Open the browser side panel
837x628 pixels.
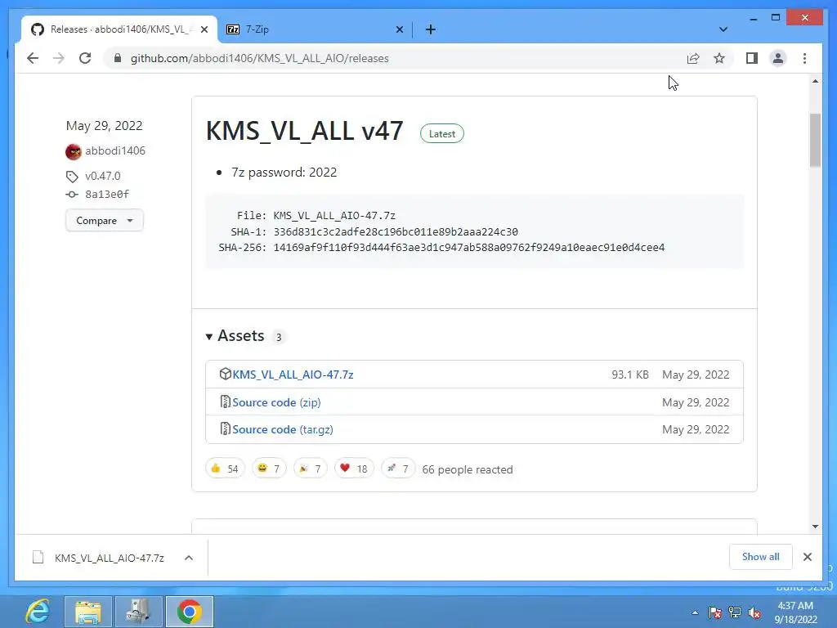pos(752,58)
